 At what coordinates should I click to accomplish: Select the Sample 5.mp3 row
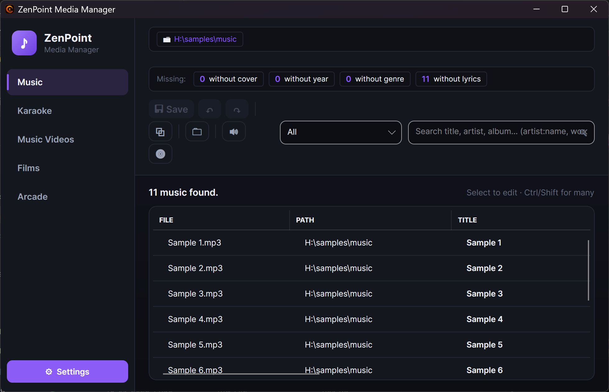click(372, 345)
